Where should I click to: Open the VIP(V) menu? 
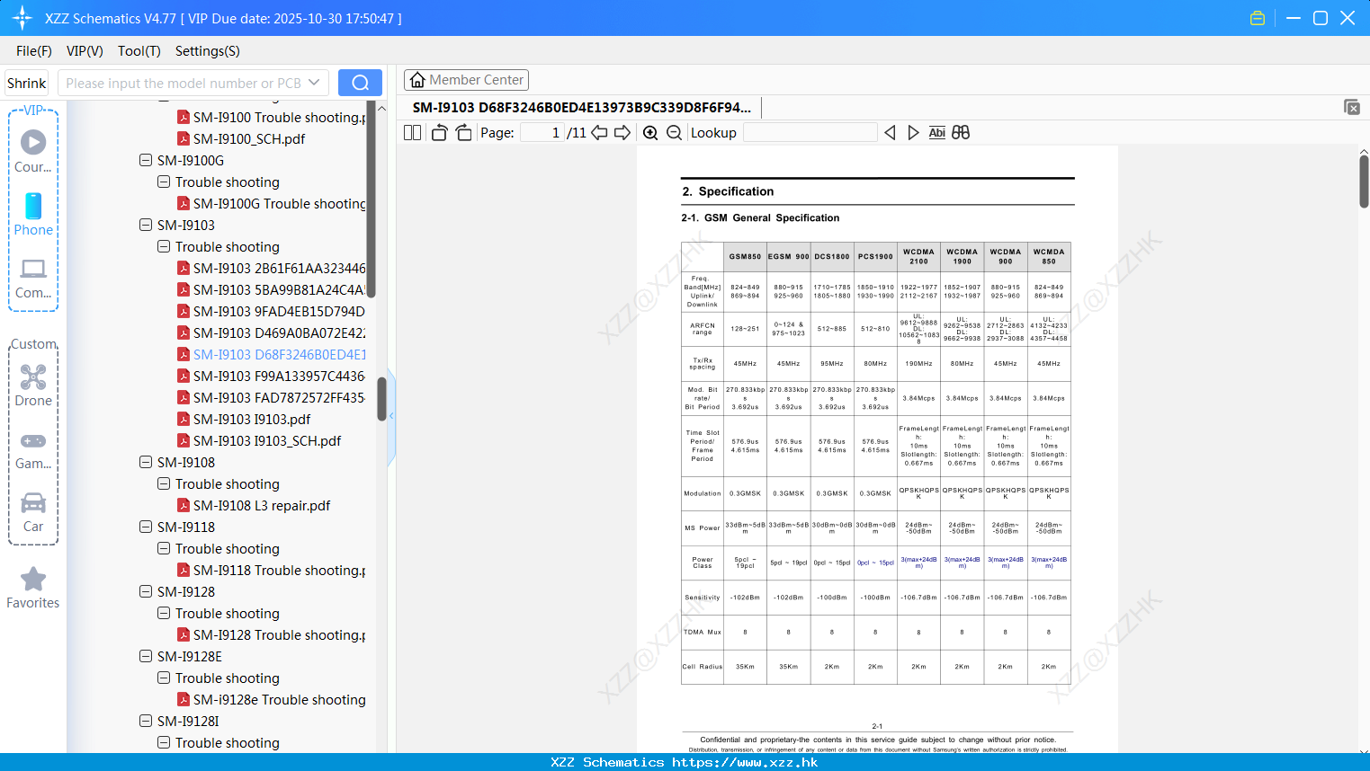85,50
